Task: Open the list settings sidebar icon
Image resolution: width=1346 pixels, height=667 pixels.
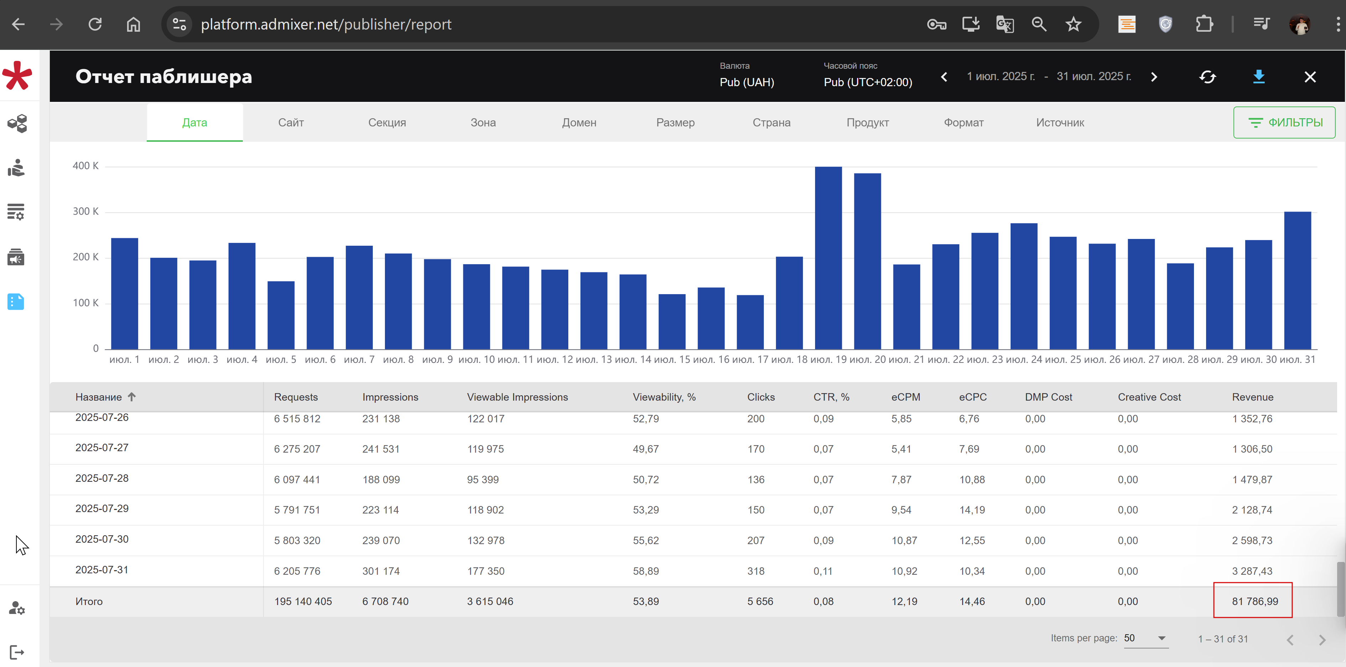Action: coord(16,212)
